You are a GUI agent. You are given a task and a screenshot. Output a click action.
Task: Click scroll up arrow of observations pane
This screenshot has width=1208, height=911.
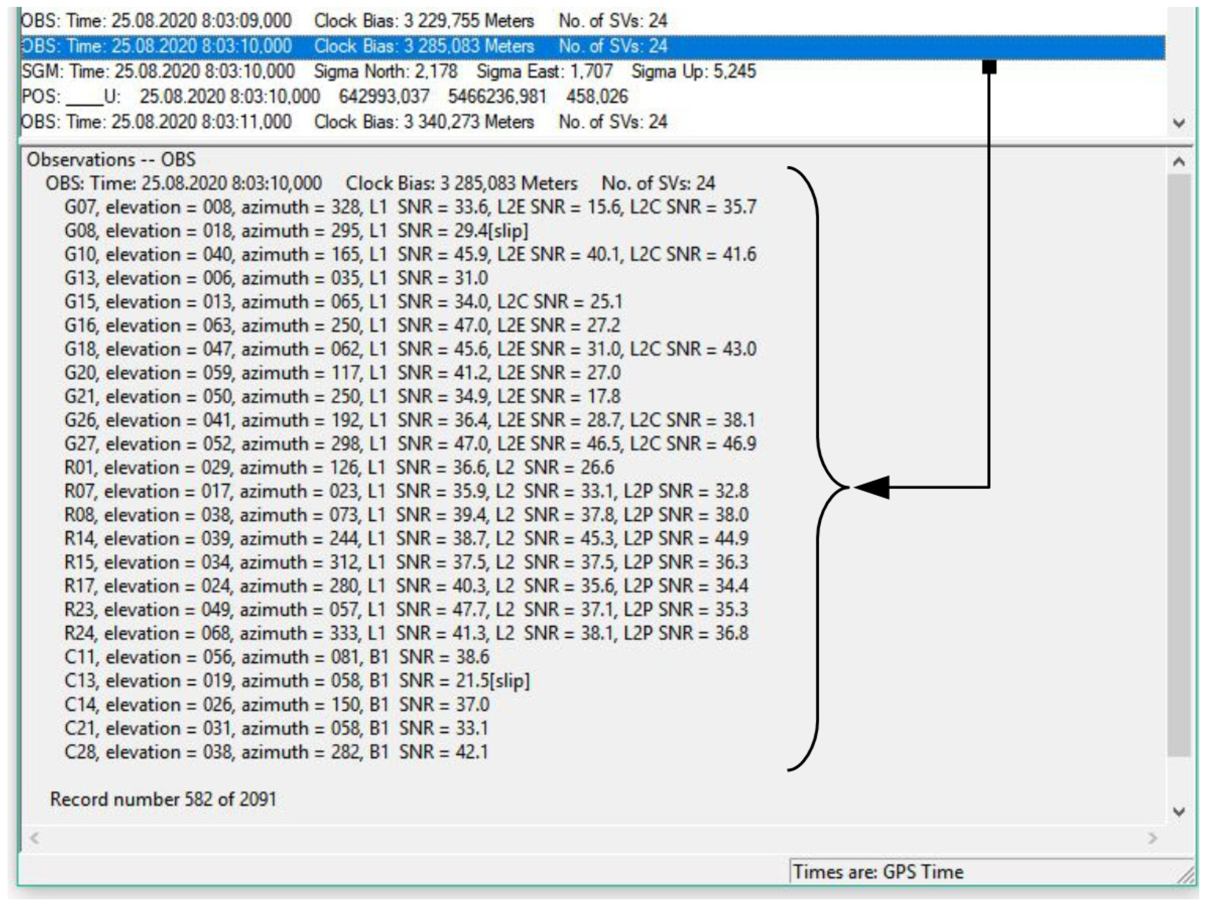pyautogui.click(x=1179, y=161)
